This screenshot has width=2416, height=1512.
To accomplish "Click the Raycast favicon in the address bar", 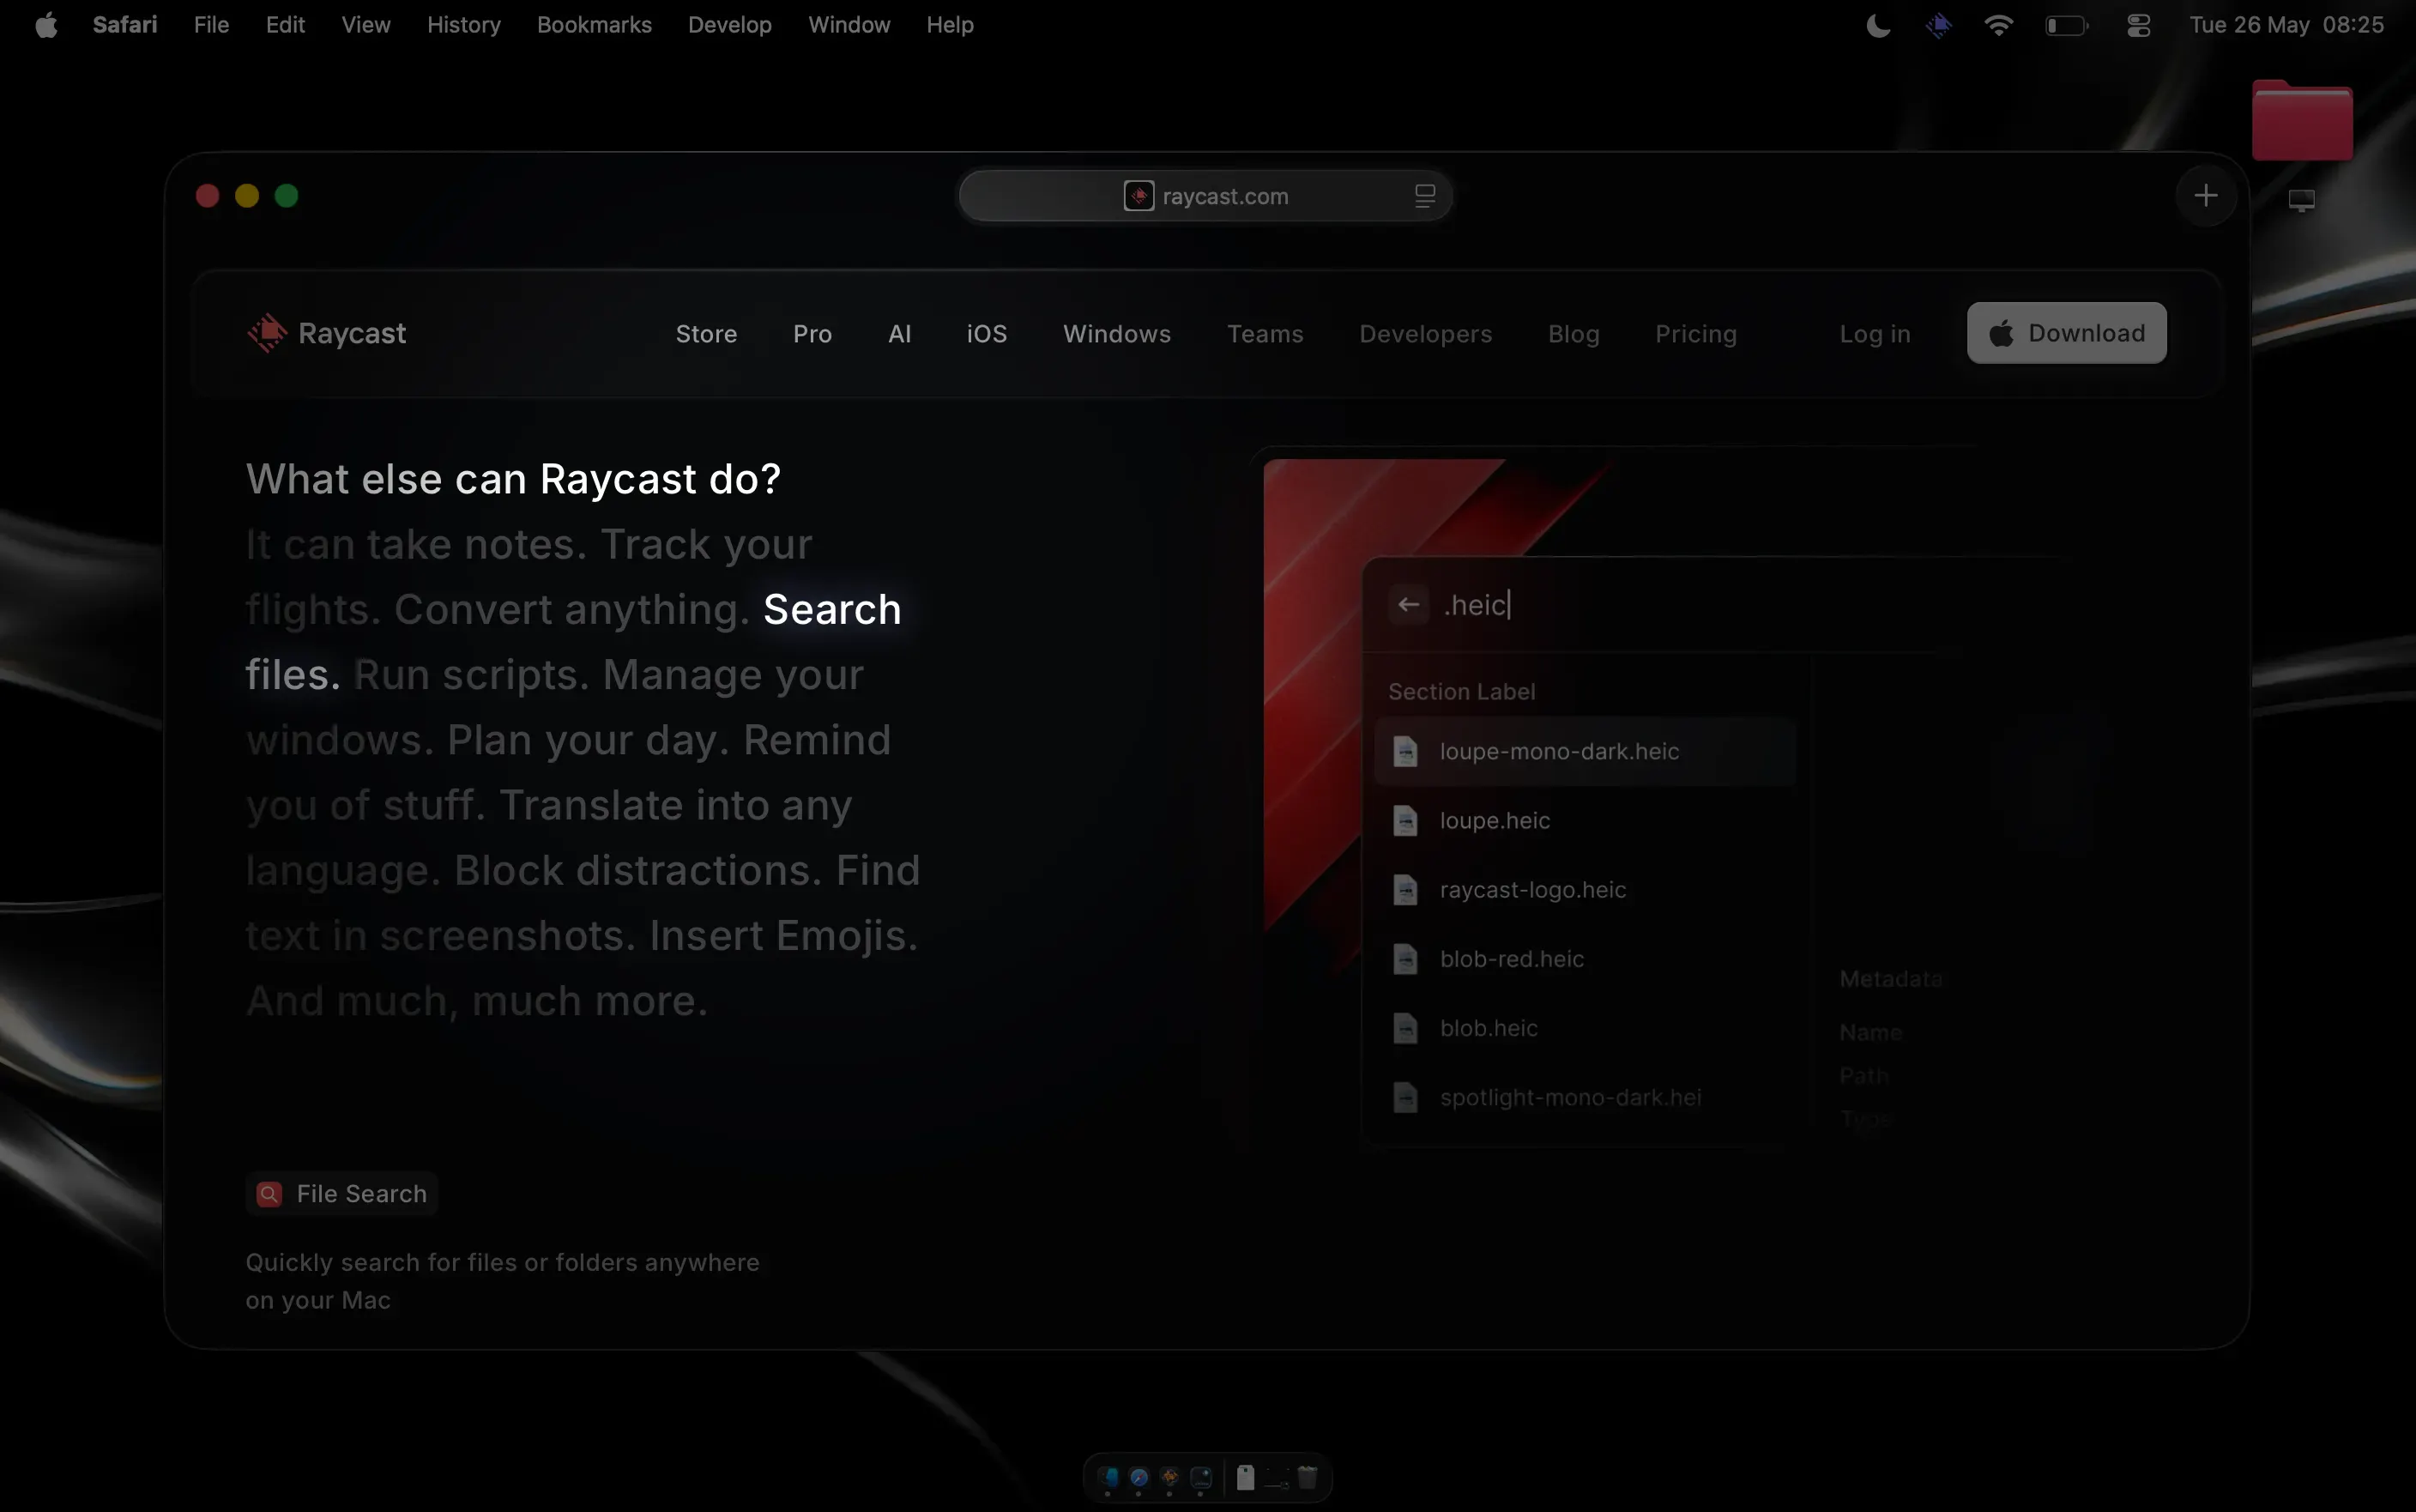I will [x=1139, y=196].
